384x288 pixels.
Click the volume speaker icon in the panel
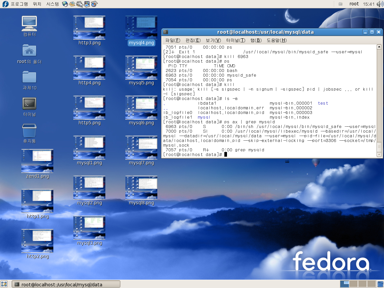380,4
